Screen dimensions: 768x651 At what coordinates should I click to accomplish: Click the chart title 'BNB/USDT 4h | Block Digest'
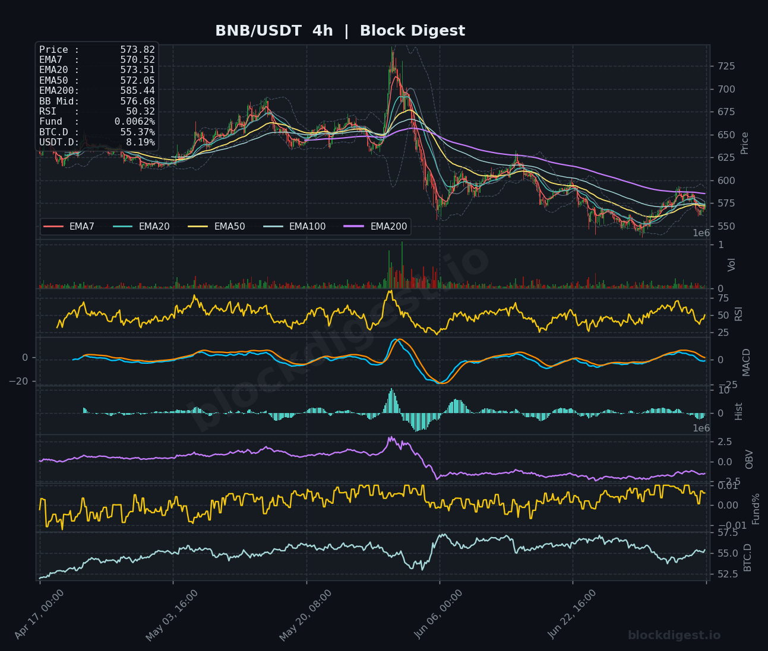point(340,31)
